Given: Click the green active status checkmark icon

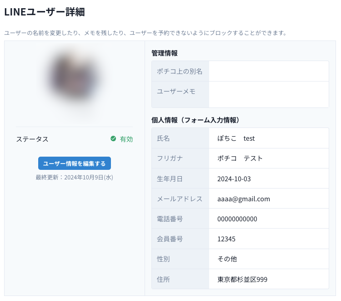Looking at the screenshot, I should [x=113, y=139].
